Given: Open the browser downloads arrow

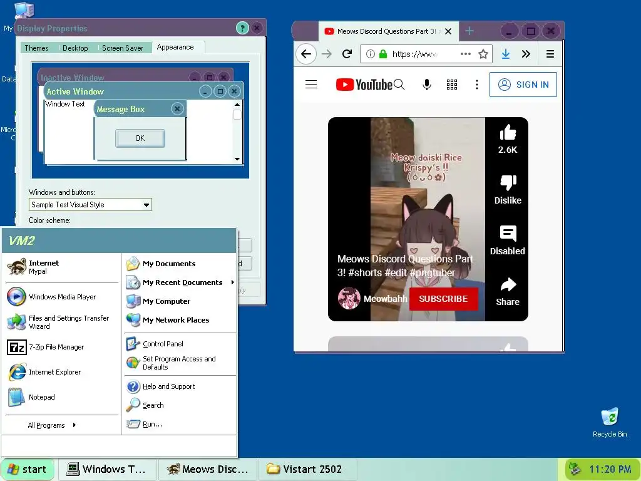Looking at the screenshot, I should pyautogui.click(x=506, y=54).
